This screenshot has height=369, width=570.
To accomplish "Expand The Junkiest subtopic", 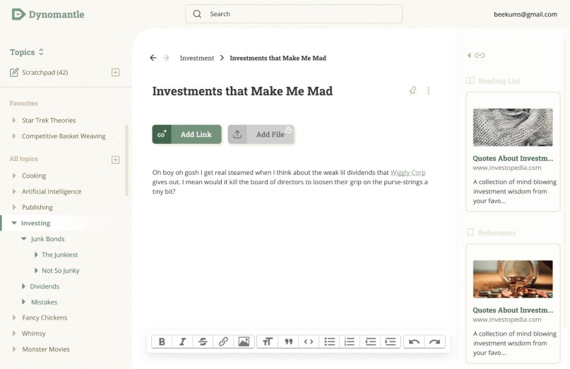I will coord(36,255).
